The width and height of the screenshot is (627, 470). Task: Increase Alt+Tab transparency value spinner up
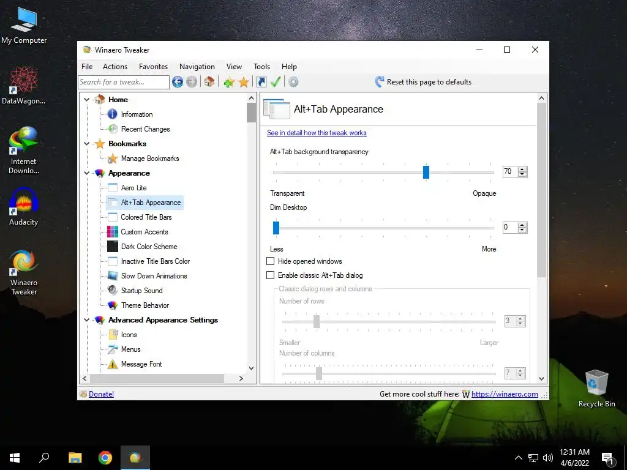[522, 169]
